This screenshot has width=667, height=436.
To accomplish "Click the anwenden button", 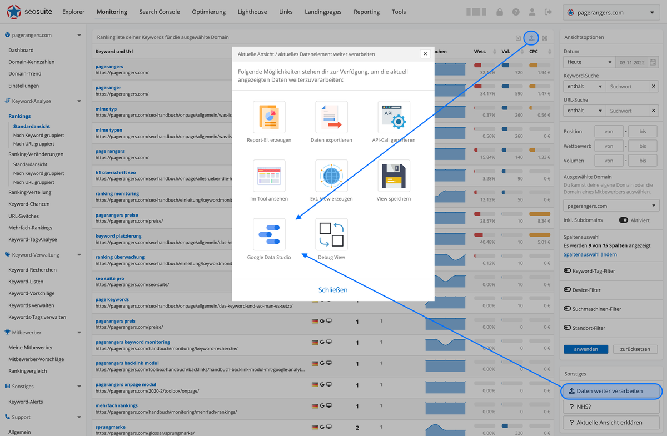I will [x=586, y=349].
